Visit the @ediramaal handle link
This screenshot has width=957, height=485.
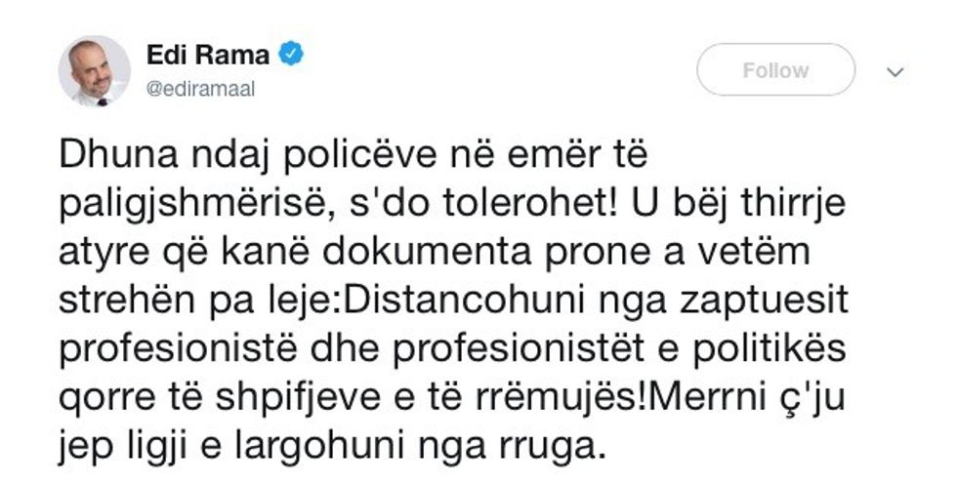(x=201, y=89)
